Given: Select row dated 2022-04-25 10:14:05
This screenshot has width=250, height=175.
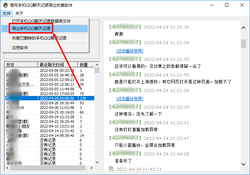Looking at the screenshot, I should [50, 112].
